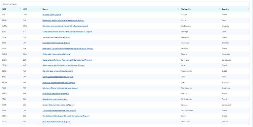Open El Dorado International Airport link
This screenshot has height=127, width=253.
point(57,54)
